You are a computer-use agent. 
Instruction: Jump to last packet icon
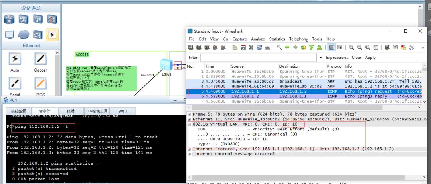(319, 47)
